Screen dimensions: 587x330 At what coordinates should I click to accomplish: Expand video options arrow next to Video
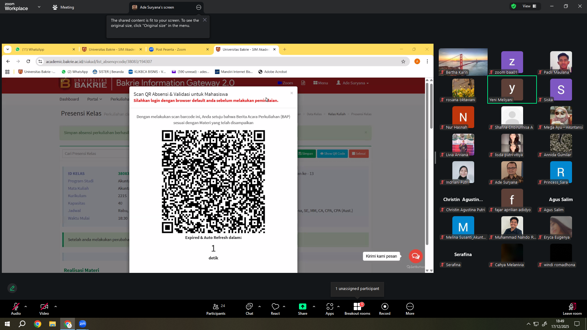tap(56, 306)
